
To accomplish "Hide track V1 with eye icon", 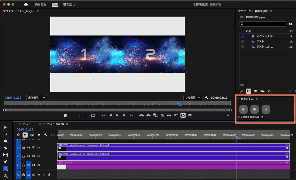I will [x=39, y=165].
